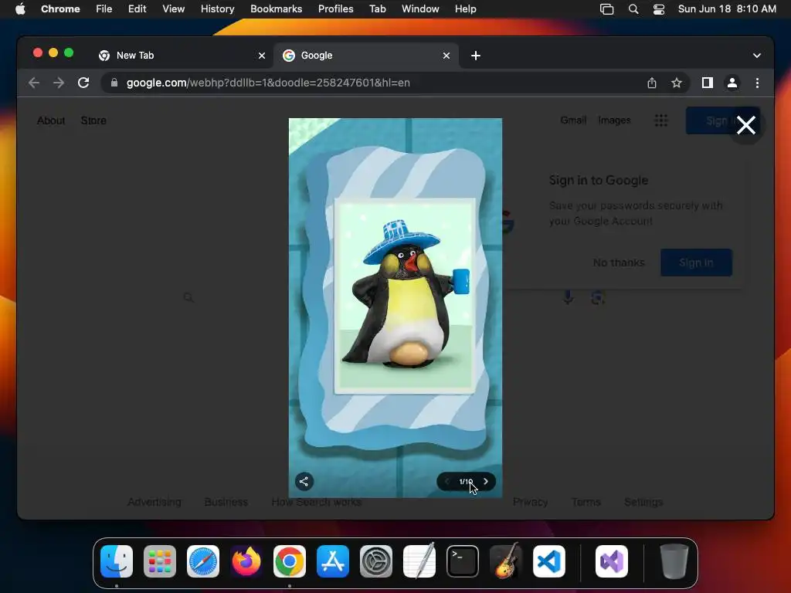Viewport: 791px width, 593px height.
Task: Open the Profiles menu
Action: pos(335,9)
